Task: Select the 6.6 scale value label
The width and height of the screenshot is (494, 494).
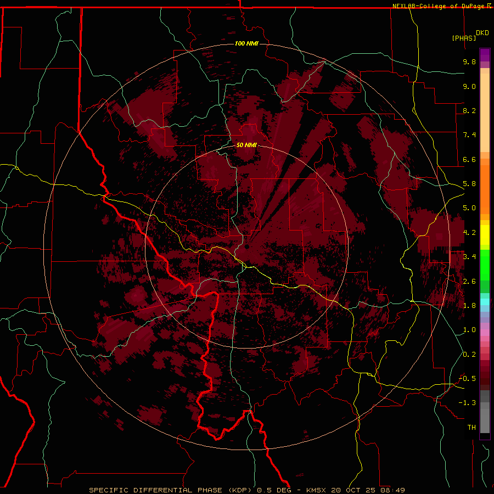Action: pos(469,159)
